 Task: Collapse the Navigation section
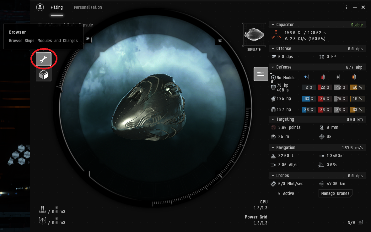click(273, 148)
